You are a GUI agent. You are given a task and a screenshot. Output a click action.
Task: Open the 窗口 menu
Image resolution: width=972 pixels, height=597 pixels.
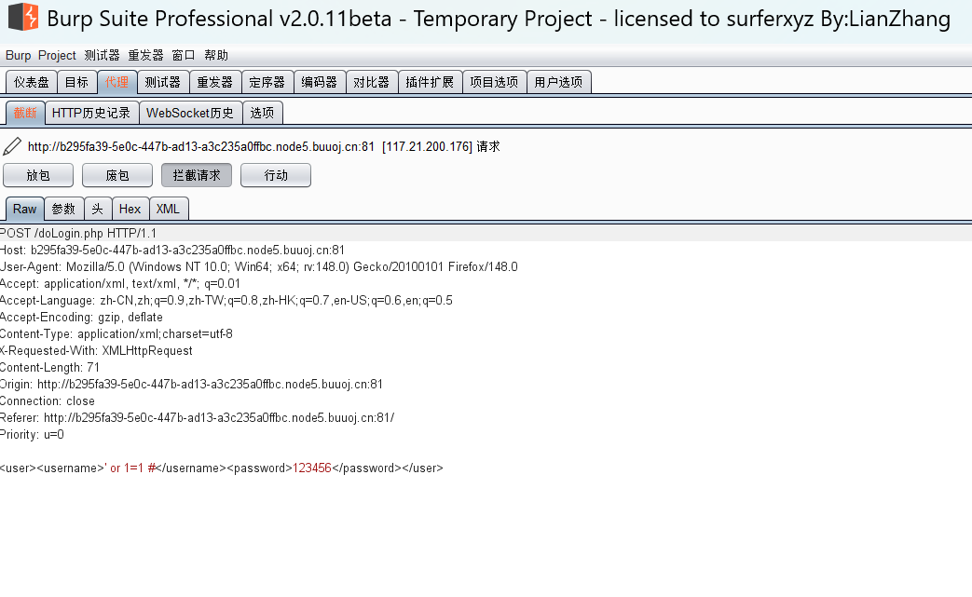184,55
